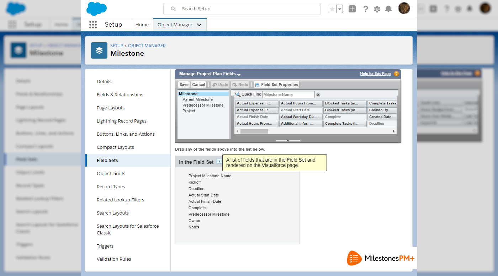Click the info icon next to In the Field Set
This screenshot has width=498, height=276.
click(219, 161)
